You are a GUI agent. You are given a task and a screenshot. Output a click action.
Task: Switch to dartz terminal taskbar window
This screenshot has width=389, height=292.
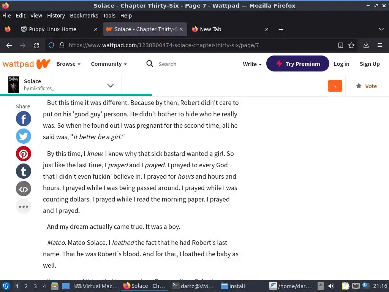193,286
